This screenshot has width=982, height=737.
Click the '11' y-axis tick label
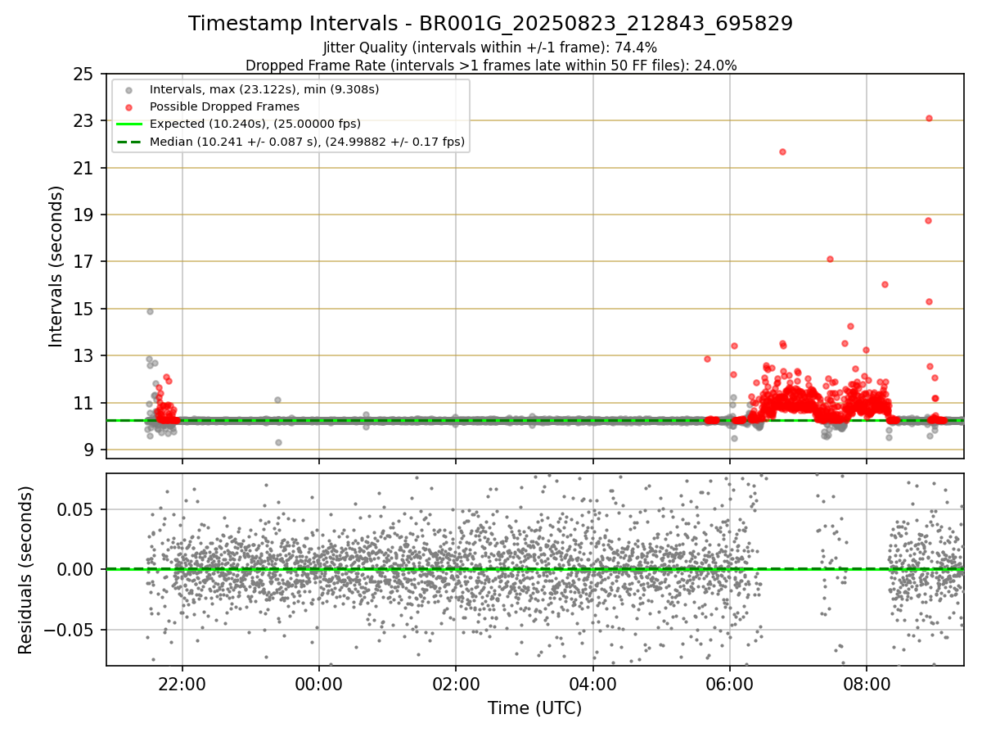(83, 403)
